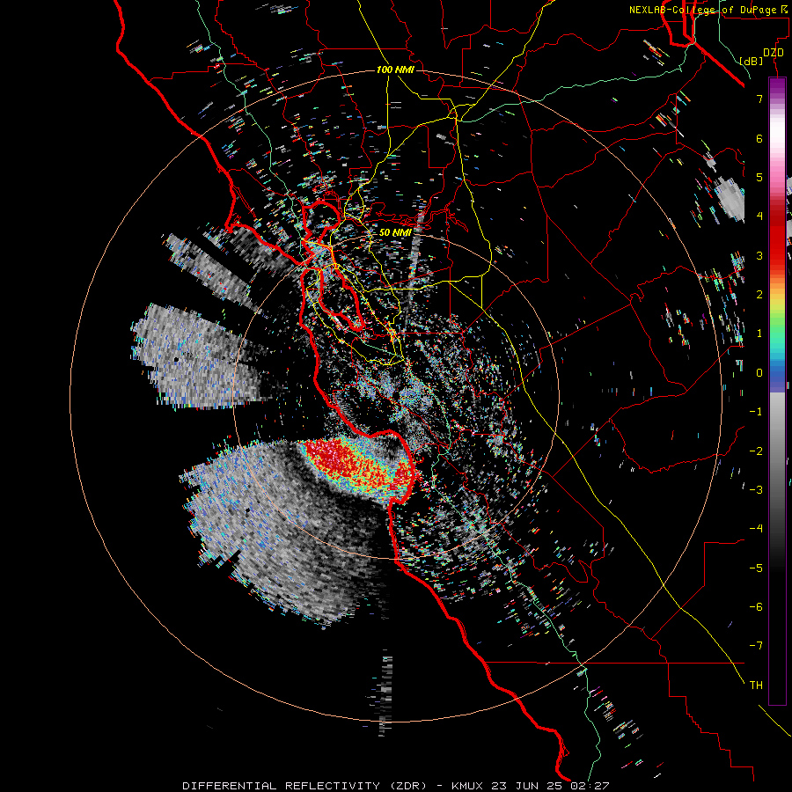
Task: Click the positive 3 scale tick label
Action: [x=759, y=255]
